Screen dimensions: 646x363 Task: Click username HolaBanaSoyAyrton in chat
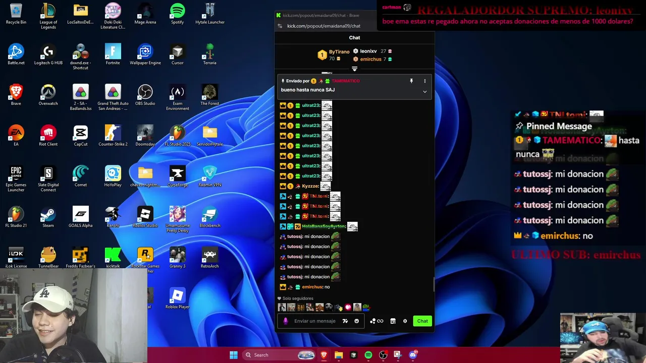pyautogui.click(x=324, y=226)
